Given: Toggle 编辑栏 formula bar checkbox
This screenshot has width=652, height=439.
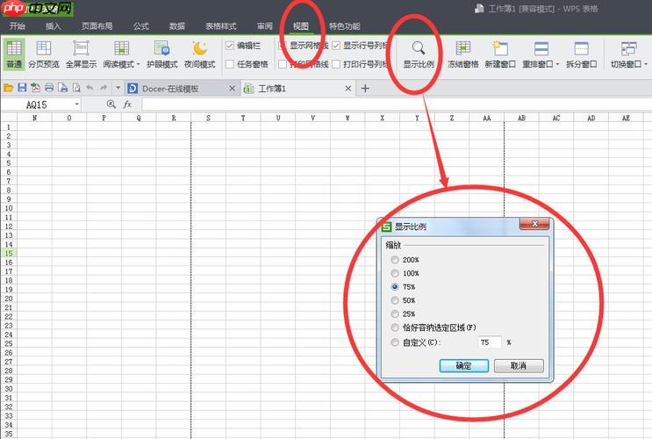Looking at the screenshot, I should pyautogui.click(x=230, y=46).
